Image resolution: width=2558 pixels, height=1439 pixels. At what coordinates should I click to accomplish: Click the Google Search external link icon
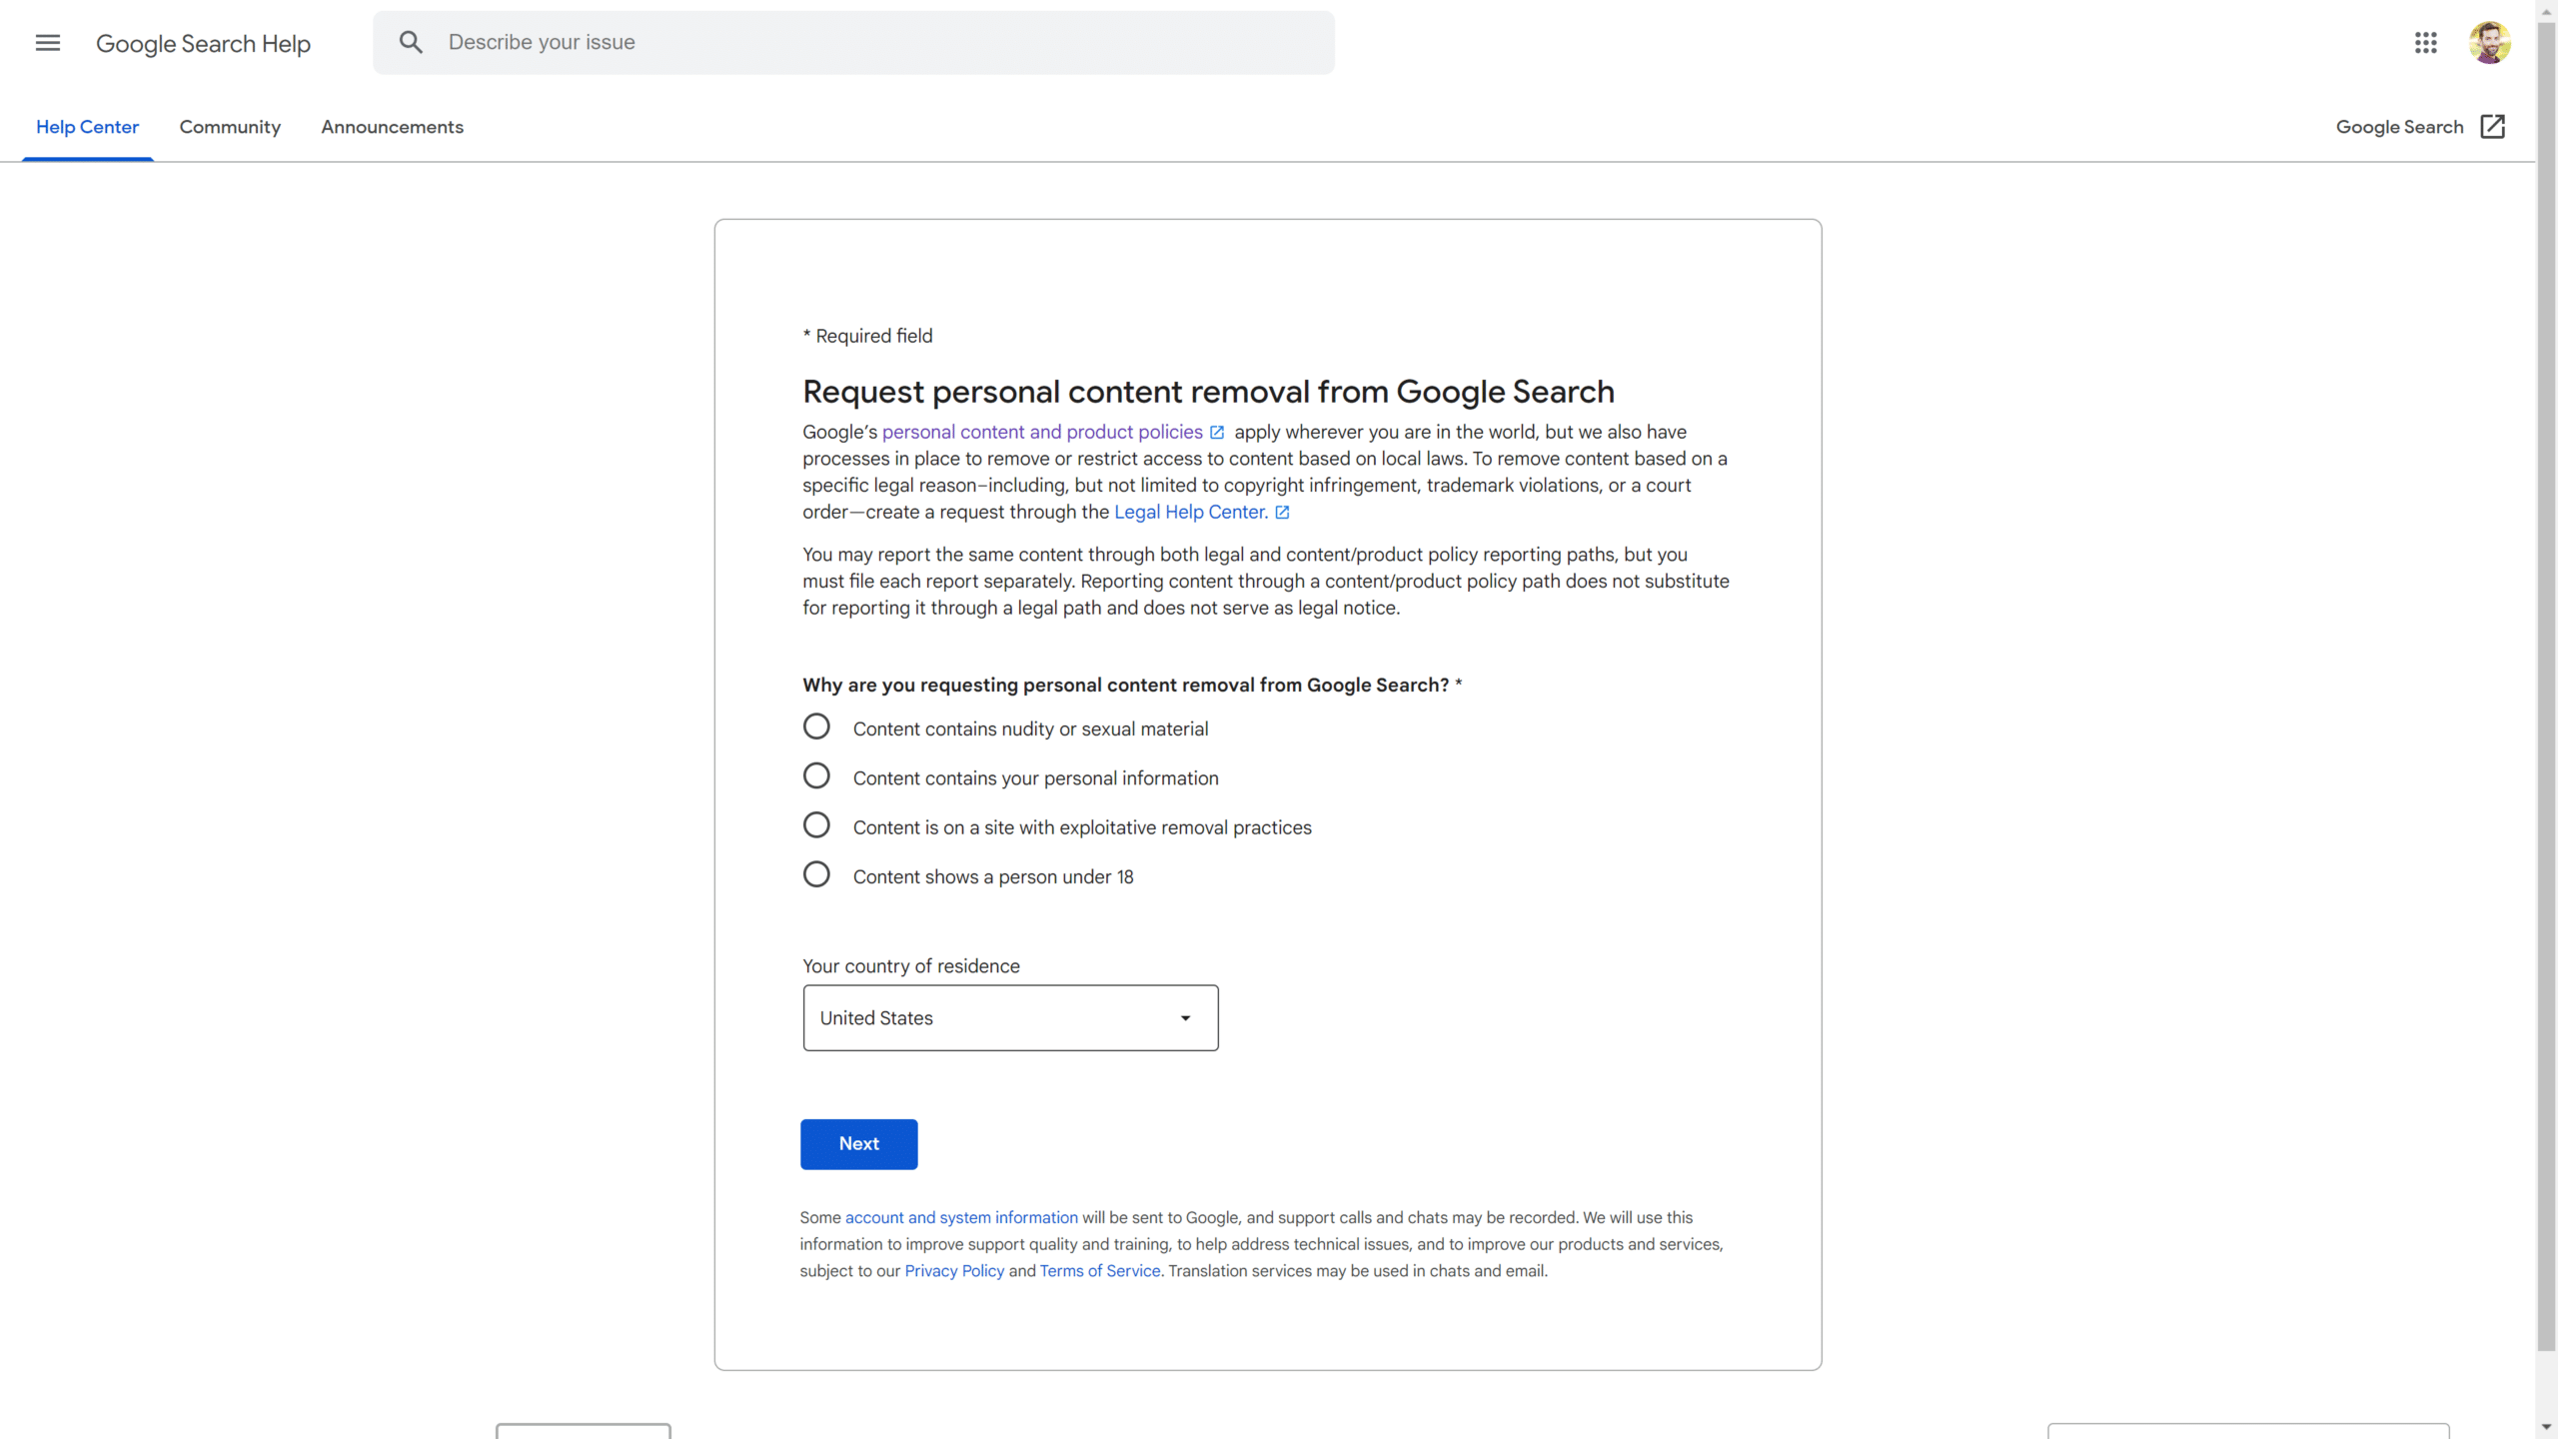click(x=2493, y=127)
